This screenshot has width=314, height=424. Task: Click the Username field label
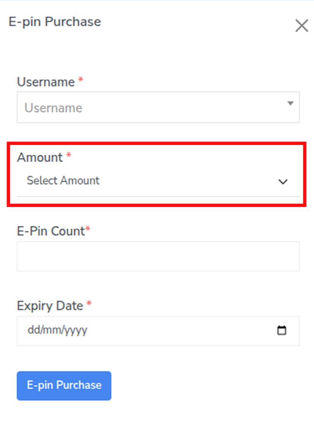click(x=46, y=82)
